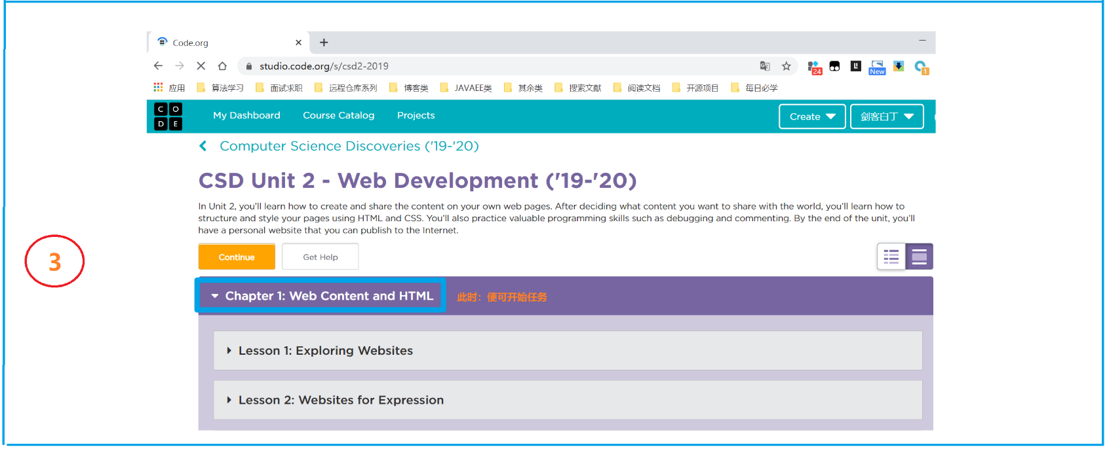
Task: Switch to the summary list view icon
Action: pyautogui.click(x=891, y=257)
